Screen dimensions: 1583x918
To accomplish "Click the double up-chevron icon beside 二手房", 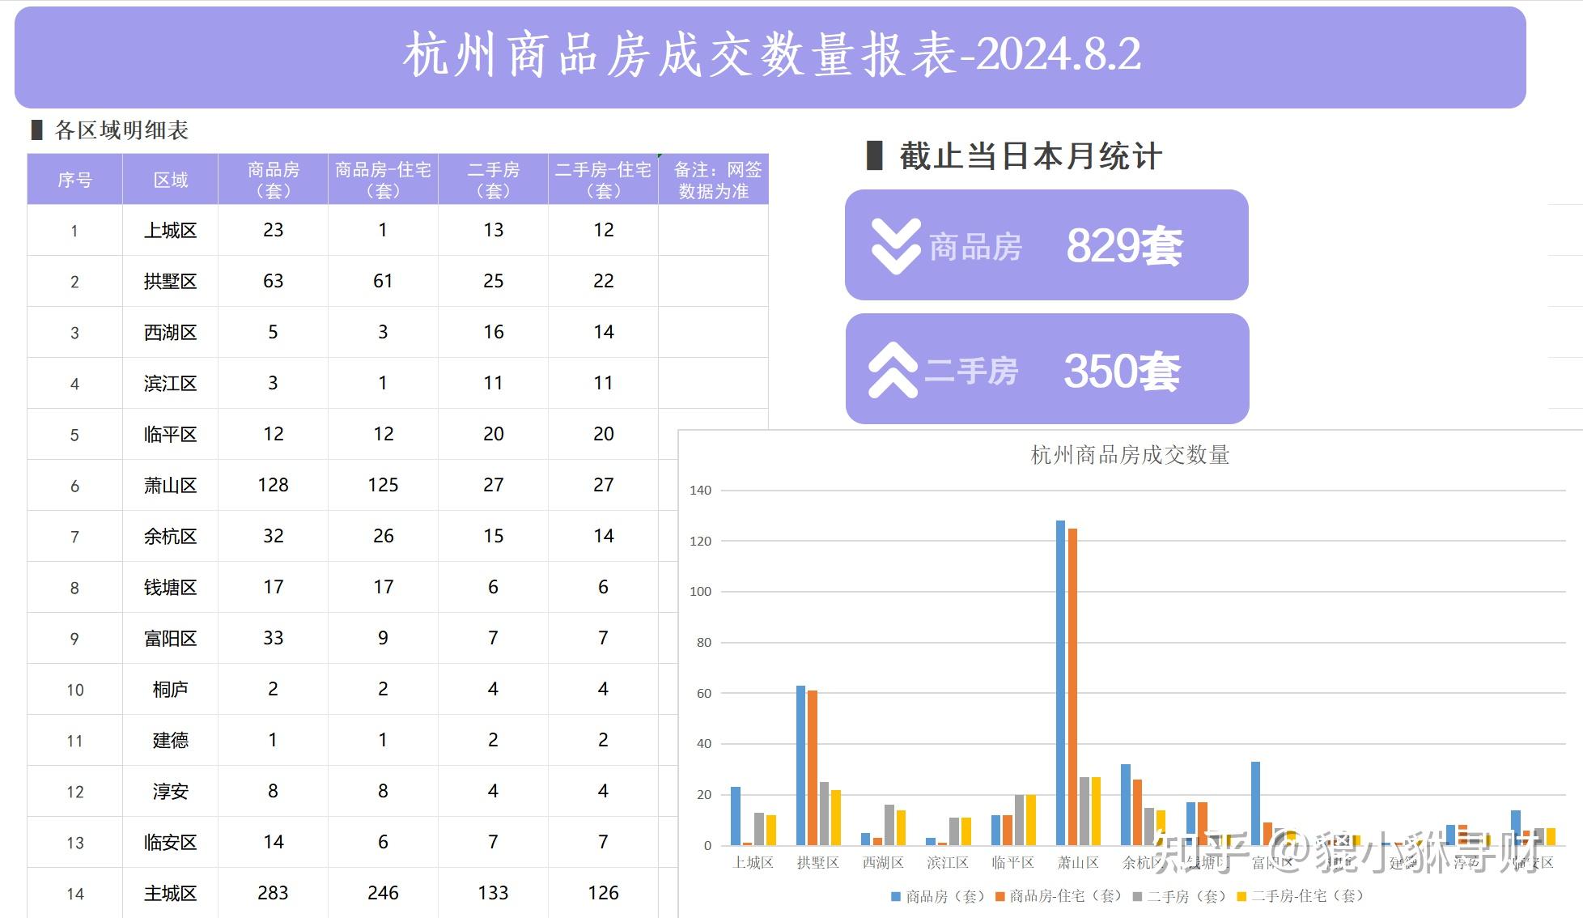I will [893, 370].
